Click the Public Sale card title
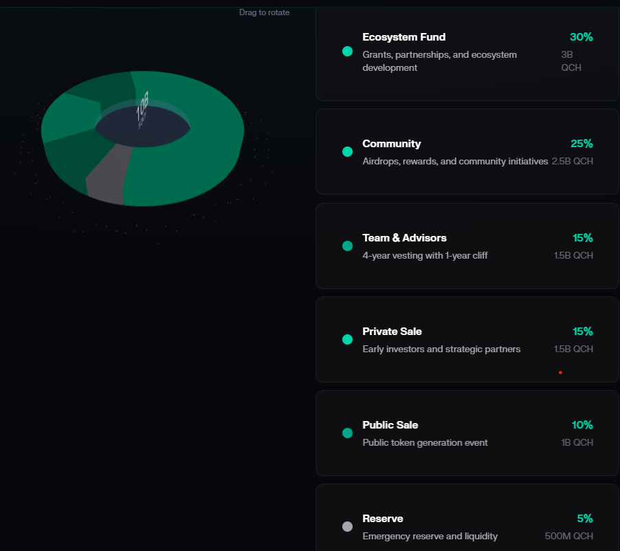Viewport: 620px width, 551px height. coord(390,424)
